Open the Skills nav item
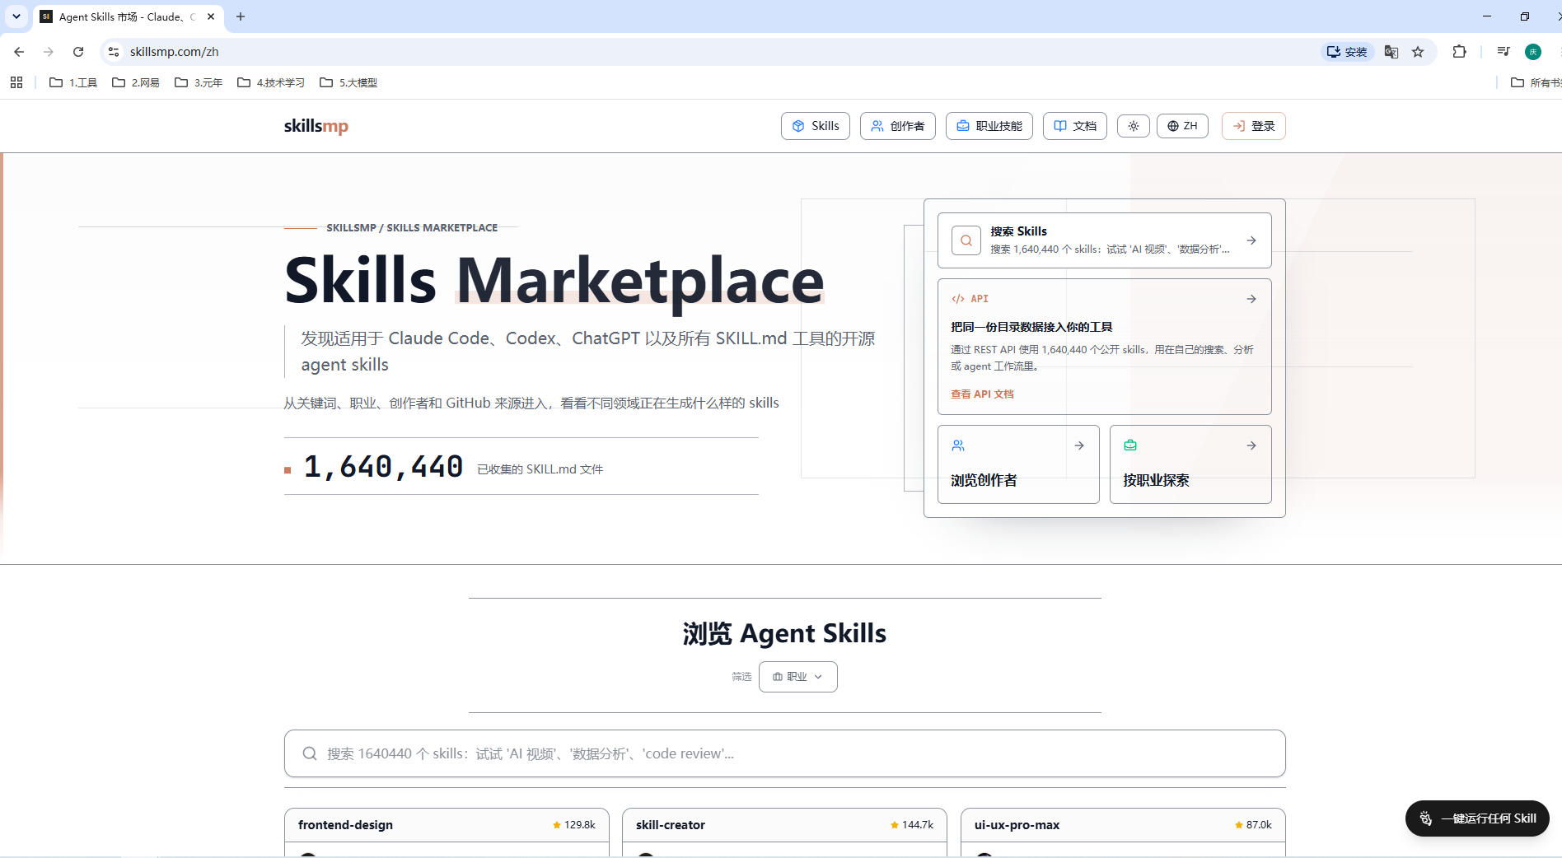This screenshot has width=1562, height=858. (x=816, y=126)
